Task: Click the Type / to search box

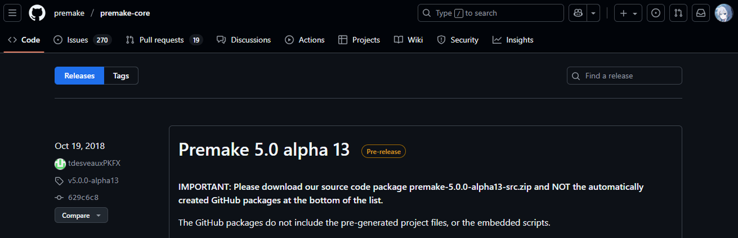Action: tap(490, 13)
